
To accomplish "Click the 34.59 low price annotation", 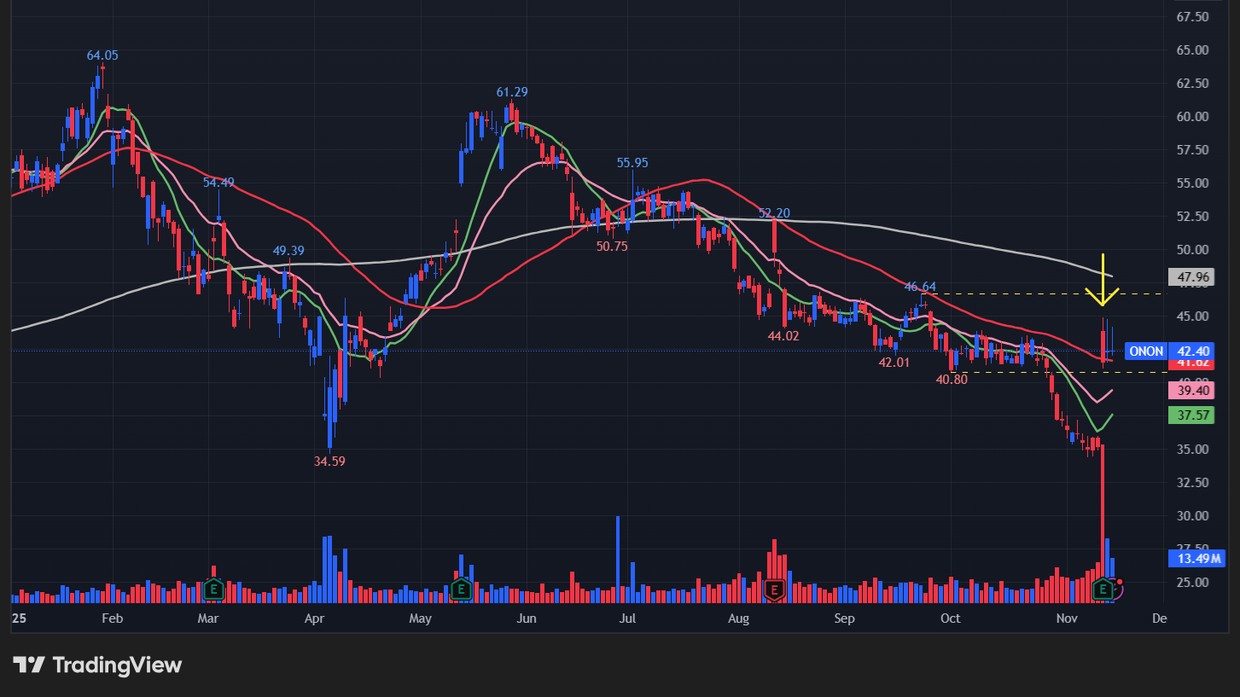I will tap(330, 461).
